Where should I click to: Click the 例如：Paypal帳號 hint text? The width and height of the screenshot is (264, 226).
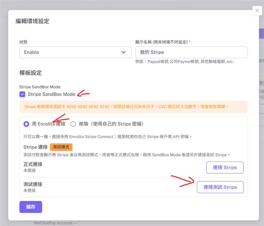pos(184,62)
